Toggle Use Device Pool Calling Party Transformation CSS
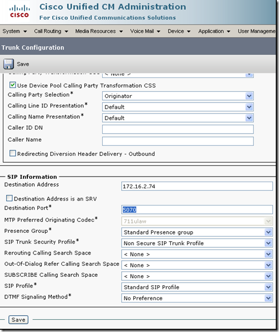The height and width of the screenshot is (332, 279). pos(12,85)
